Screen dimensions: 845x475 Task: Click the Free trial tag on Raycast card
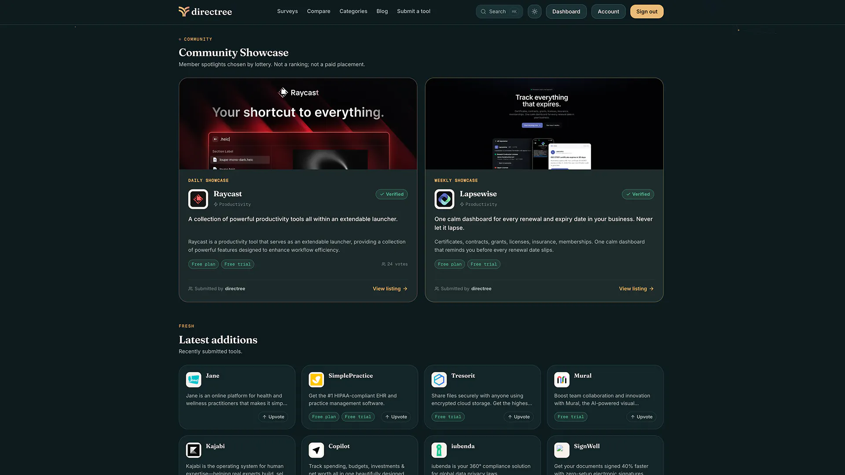(x=238, y=264)
